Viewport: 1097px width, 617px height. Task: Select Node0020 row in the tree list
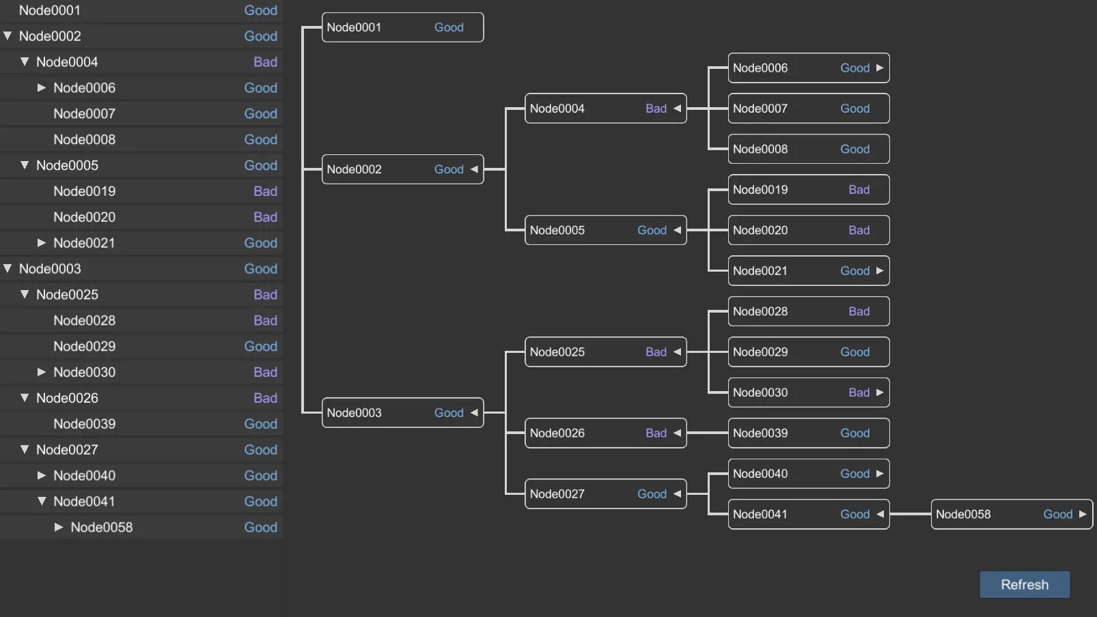coord(141,217)
